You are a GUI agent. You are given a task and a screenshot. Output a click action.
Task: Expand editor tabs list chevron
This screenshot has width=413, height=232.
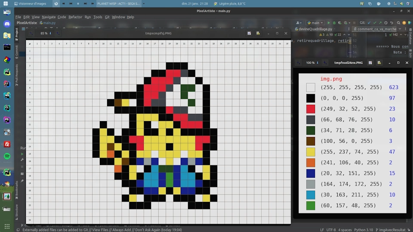pos(400,29)
